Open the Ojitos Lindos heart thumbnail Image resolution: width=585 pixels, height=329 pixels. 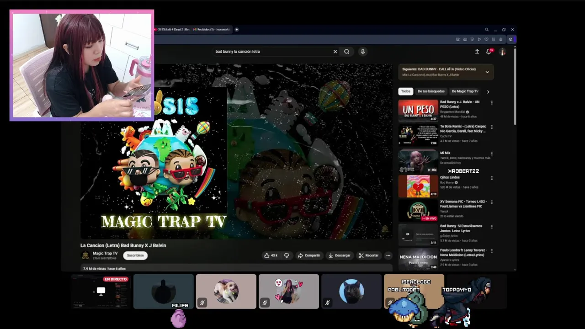pyautogui.click(x=418, y=186)
